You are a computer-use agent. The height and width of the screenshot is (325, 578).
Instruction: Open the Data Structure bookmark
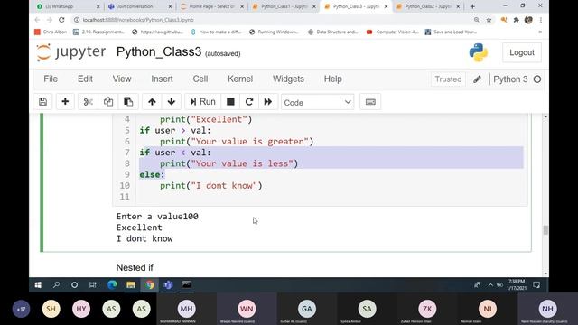(x=333, y=32)
